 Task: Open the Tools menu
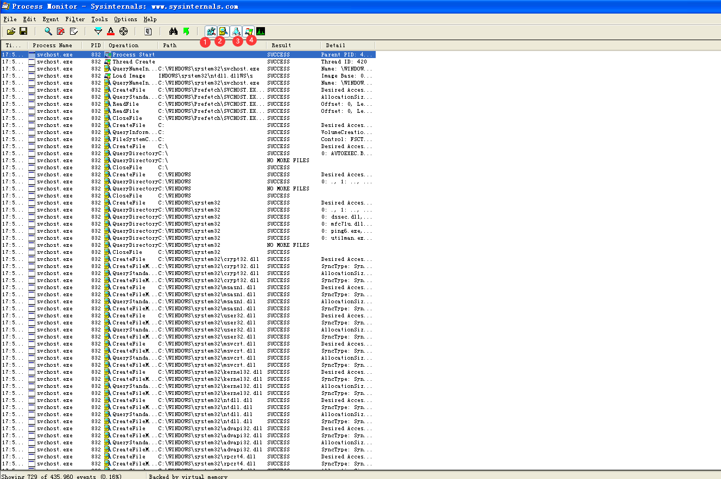[x=99, y=19]
